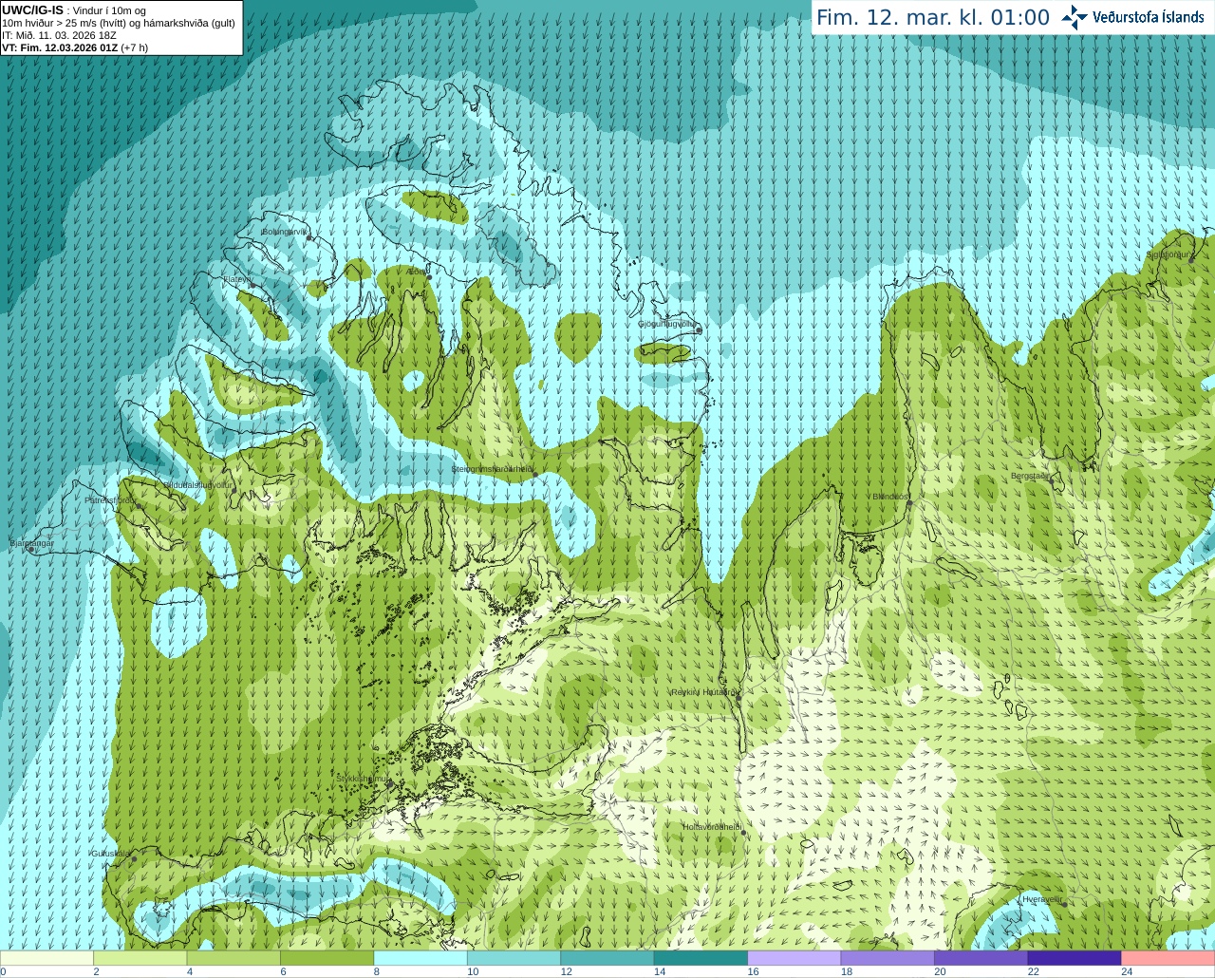
Task: Click the Flateyri station marker
Action: click(252, 285)
